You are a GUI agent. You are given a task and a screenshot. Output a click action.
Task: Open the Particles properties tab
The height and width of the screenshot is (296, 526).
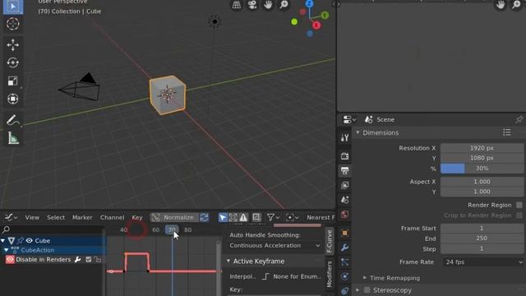pos(345,262)
